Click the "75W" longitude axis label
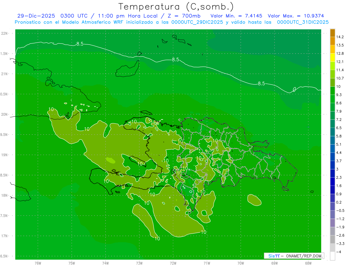346x267 pixels. pyautogui.click(x=72, y=263)
